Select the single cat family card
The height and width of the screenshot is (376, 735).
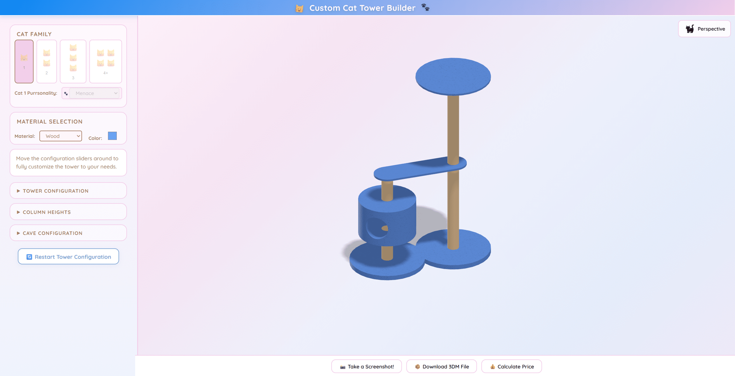coord(24,62)
